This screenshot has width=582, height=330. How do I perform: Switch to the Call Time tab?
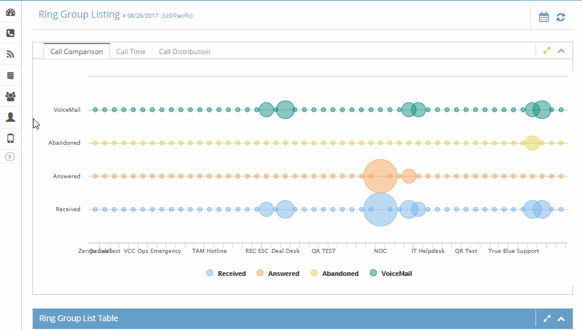pyautogui.click(x=131, y=52)
